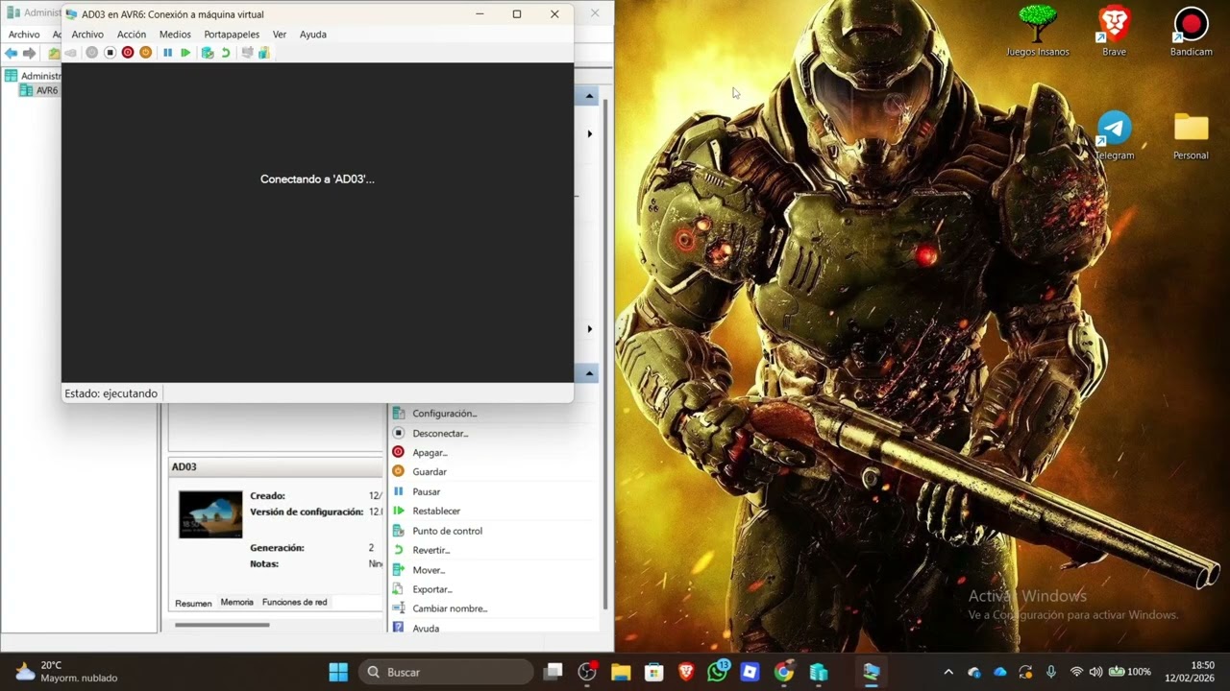Expand the lower submenu arrow in Actions pane
Screen dimensions: 1230x691
point(589,329)
